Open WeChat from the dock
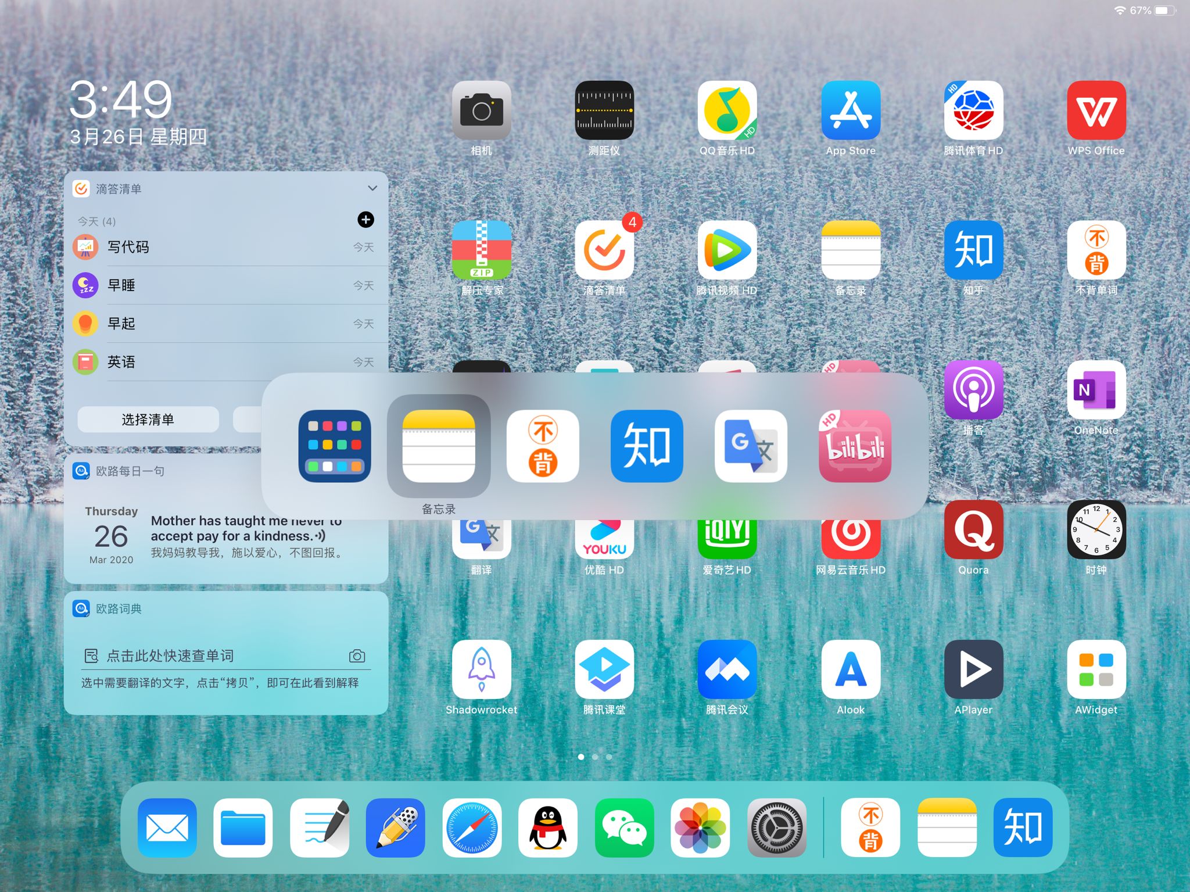 [x=623, y=827]
